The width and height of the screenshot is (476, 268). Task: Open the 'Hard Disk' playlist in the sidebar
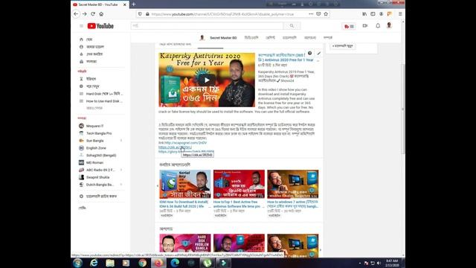[x=100, y=94]
